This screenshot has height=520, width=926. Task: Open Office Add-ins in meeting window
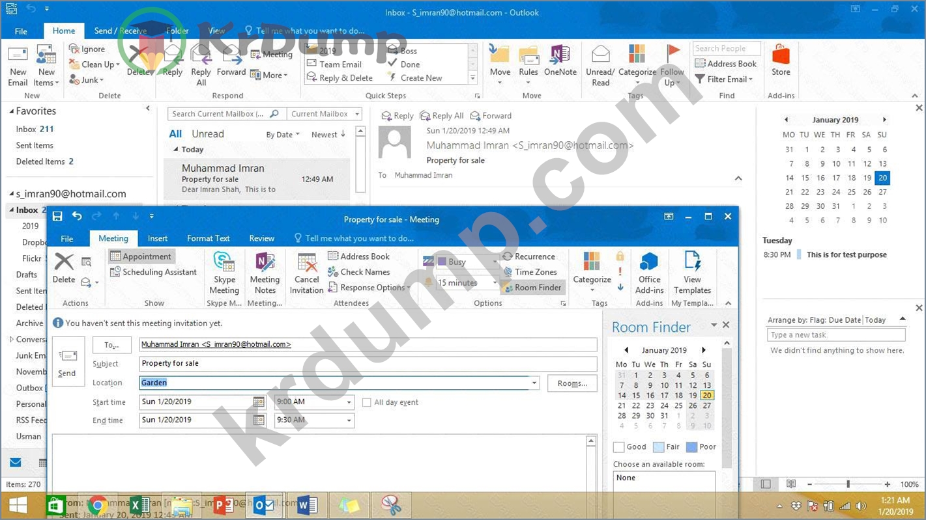pyautogui.click(x=649, y=273)
